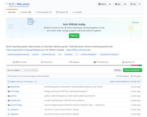This screenshot has width=147, height=117.
Task: Select the nlp-library topic tag
Action: (x=68, y=55)
